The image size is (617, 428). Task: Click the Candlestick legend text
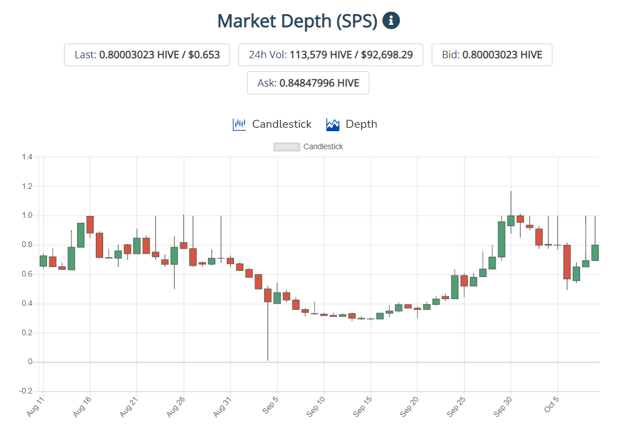pyautogui.click(x=323, y=146)
